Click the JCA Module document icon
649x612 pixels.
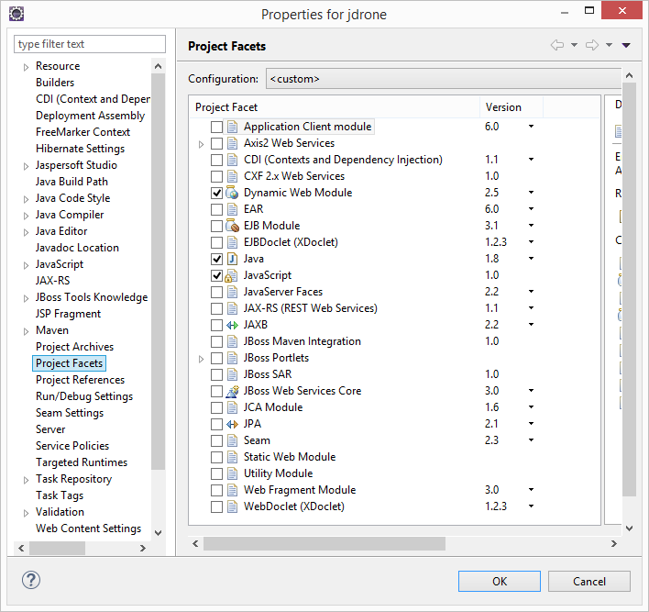pos(232,407)
